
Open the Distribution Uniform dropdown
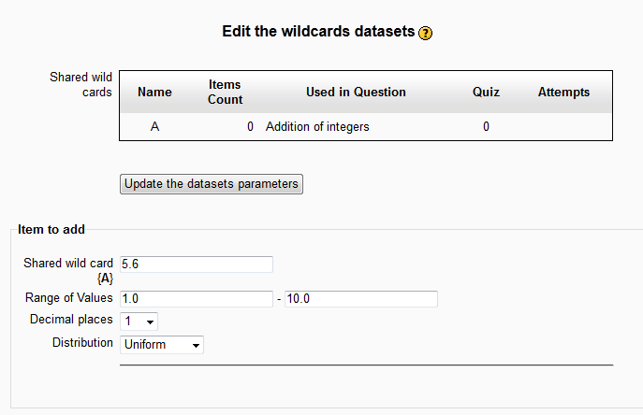point(162,345)
